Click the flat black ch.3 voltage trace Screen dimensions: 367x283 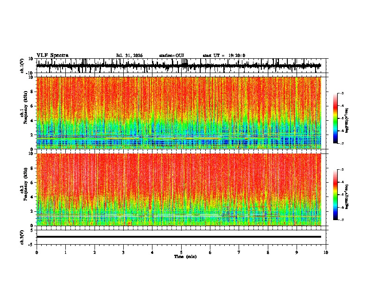(x=179, y=237)
